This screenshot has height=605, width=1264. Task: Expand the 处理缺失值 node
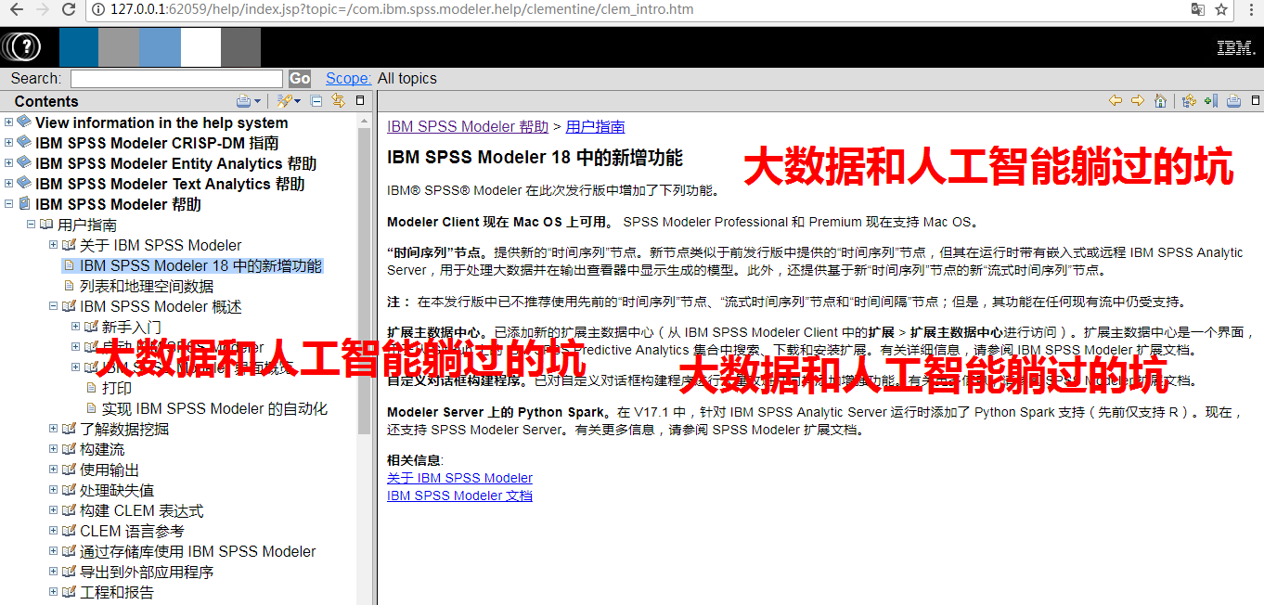click(54, 490)
